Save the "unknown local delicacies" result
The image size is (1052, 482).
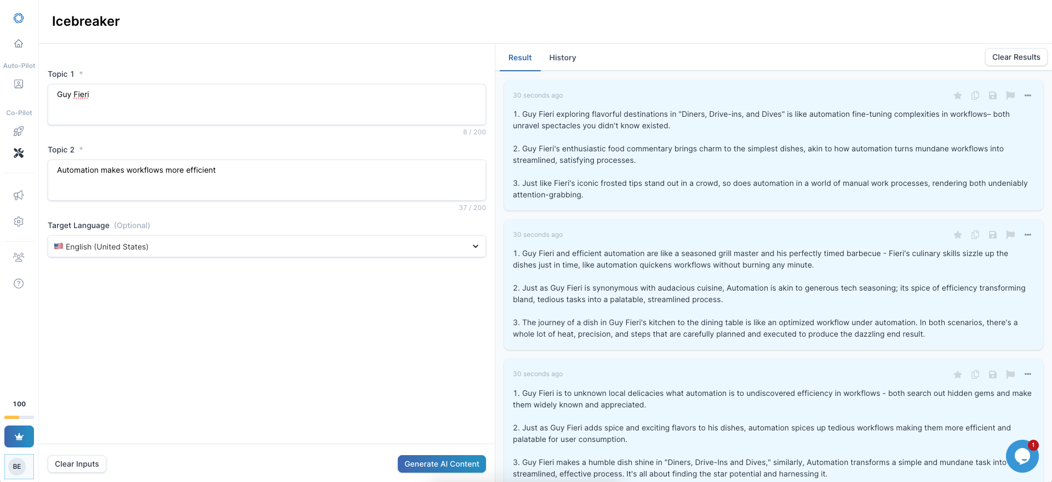pos(993,375)
